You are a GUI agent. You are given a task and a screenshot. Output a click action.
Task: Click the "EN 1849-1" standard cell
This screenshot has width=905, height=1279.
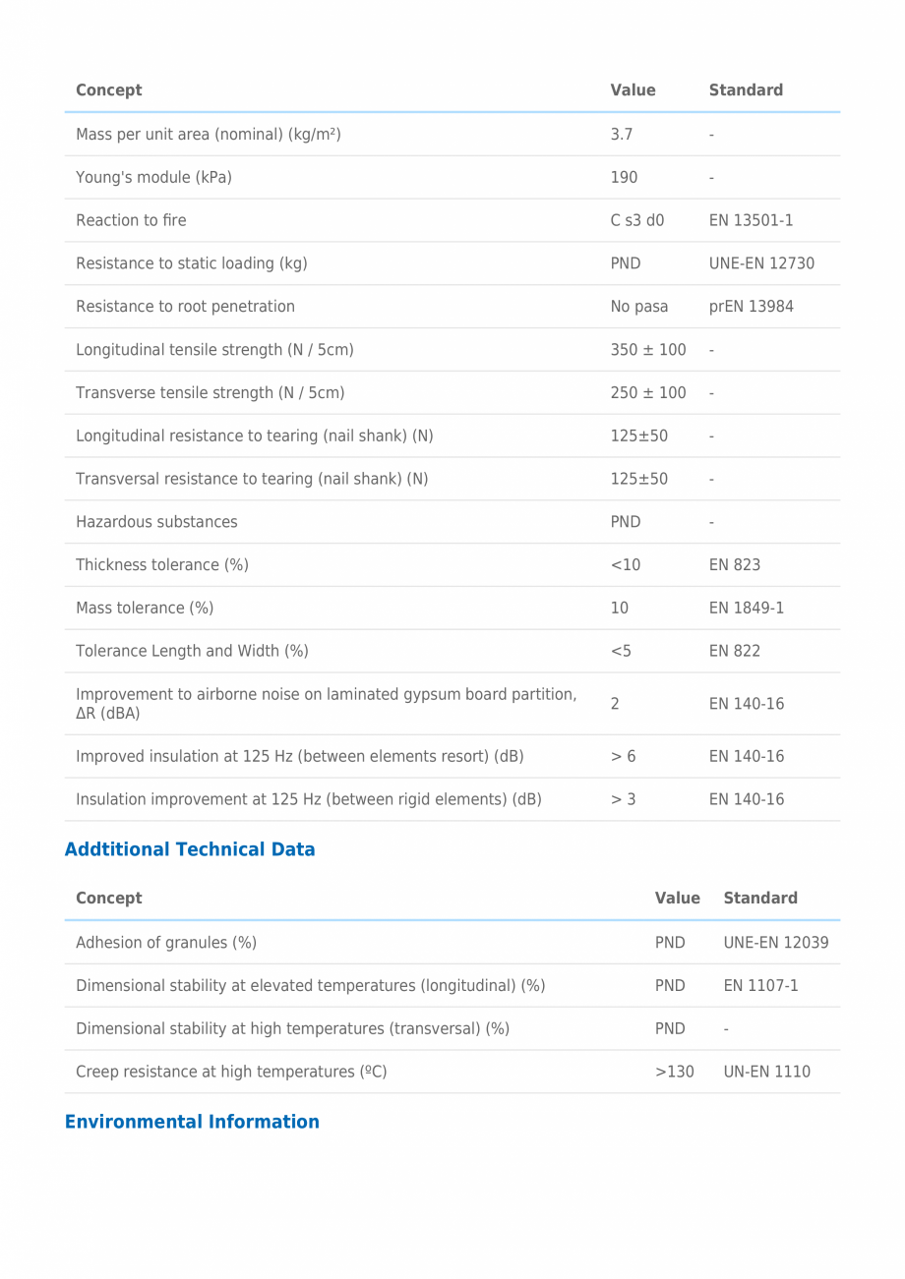[746, 609]
